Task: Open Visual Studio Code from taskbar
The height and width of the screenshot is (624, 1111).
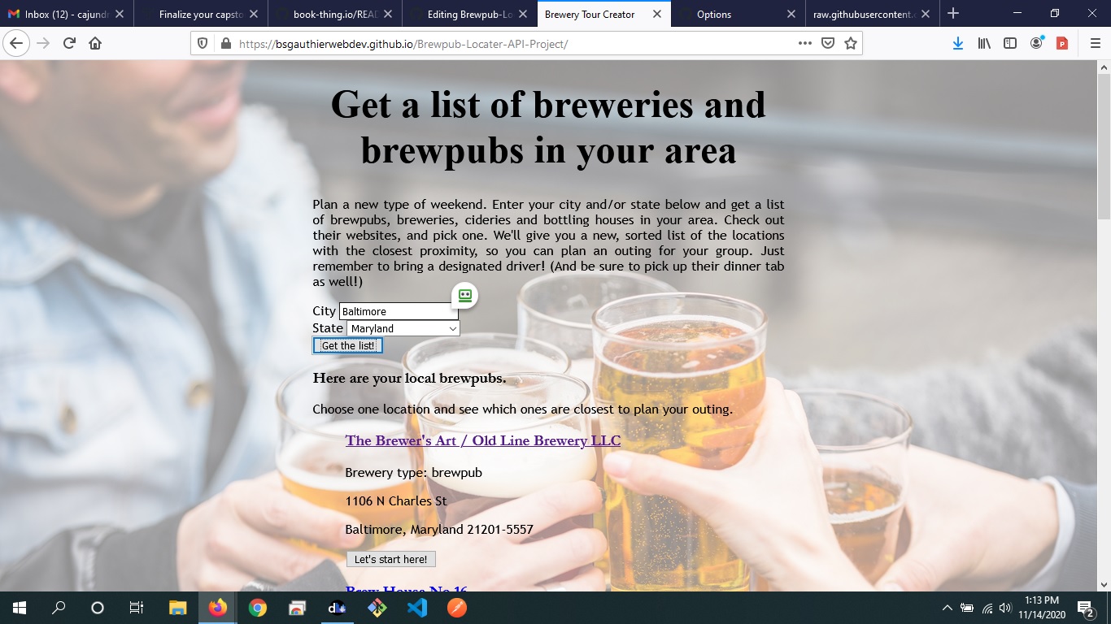Action: coord(417,608)
